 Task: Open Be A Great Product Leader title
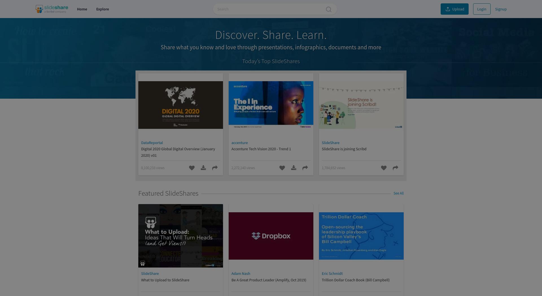269,280
